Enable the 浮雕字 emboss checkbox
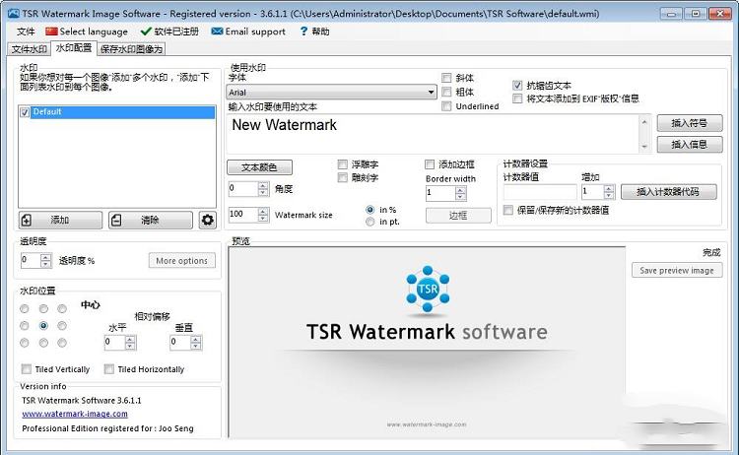739x455 pixels. click(x=343, y=164)
